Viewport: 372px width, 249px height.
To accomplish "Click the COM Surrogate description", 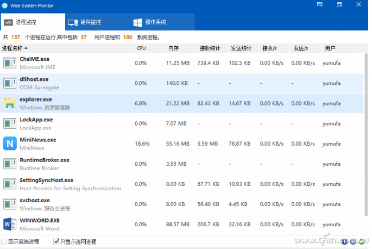I will [40, 88].
